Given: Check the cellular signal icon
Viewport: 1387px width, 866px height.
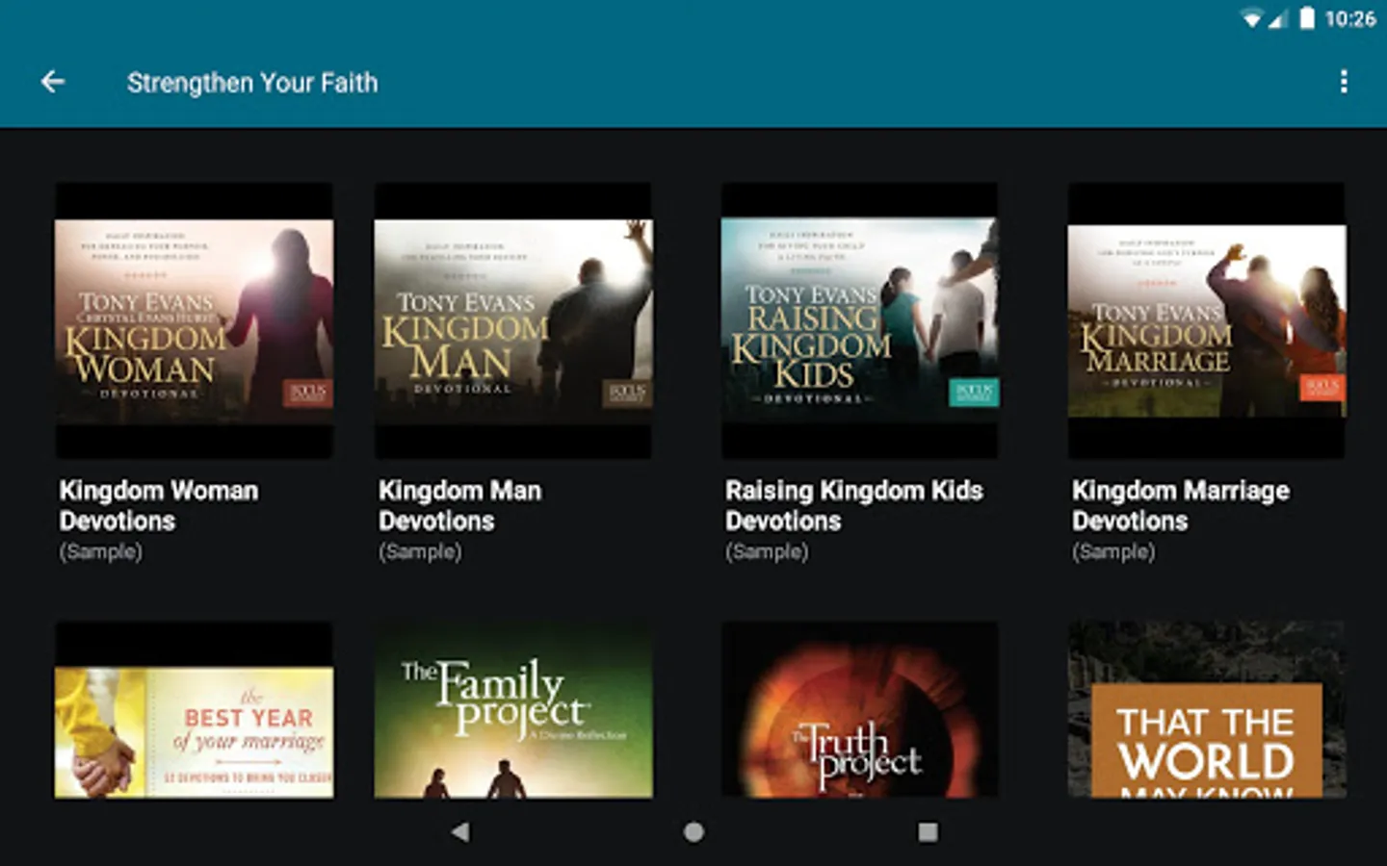Looking at the screenshot, I should [x=1277, y=19].
